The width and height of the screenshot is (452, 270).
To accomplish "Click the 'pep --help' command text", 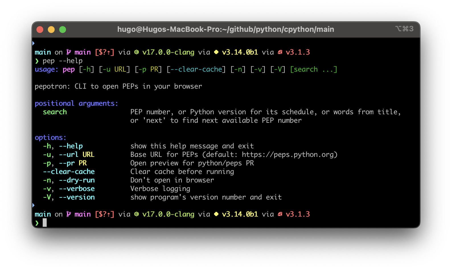I will click(63, 61).
